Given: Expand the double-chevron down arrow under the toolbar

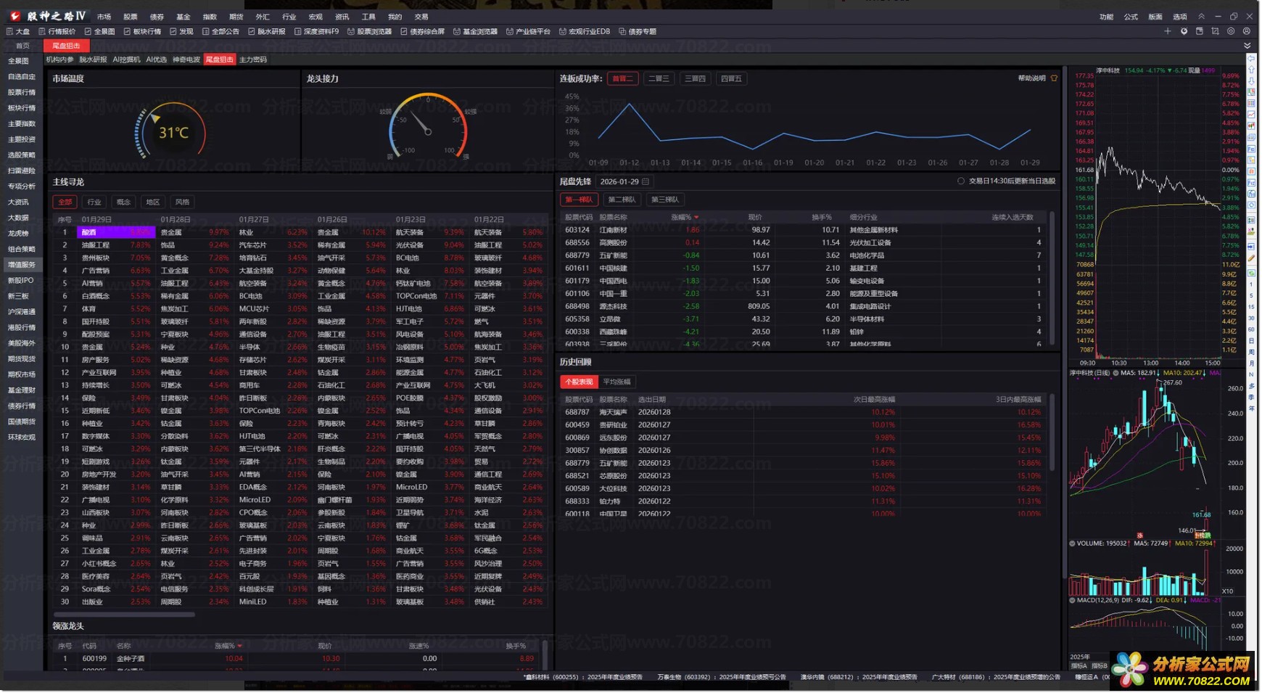Looking at the screenshot, I should (1247, 46).
